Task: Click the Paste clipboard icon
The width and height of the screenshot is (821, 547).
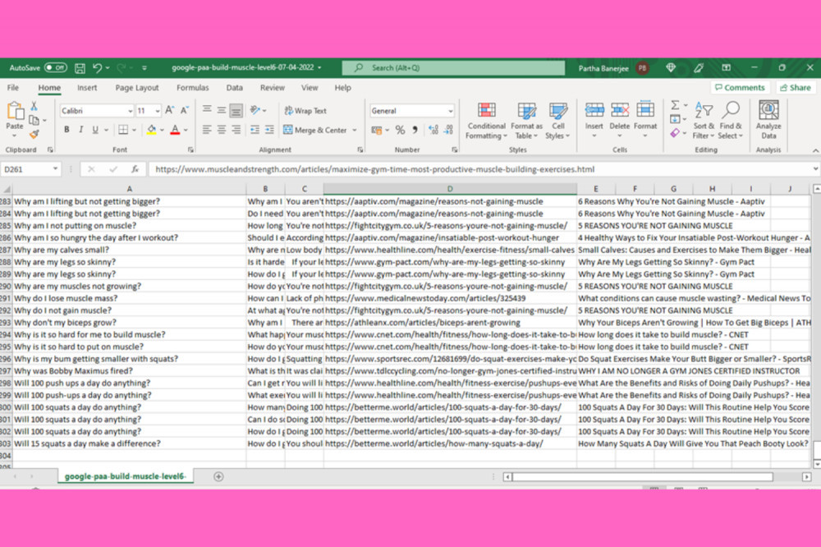Action: [15, 112]
